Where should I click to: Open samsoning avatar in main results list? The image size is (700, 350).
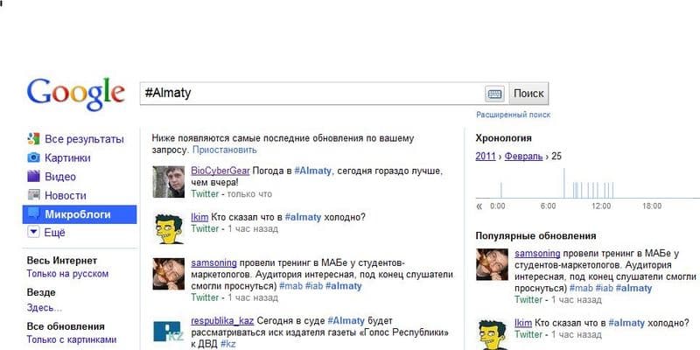(168, 274)
